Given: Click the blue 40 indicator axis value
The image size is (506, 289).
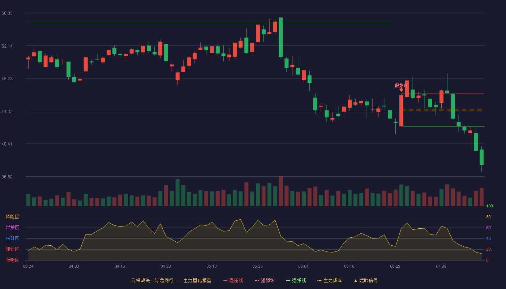Looking at the screenshot, I should point(488,238).
